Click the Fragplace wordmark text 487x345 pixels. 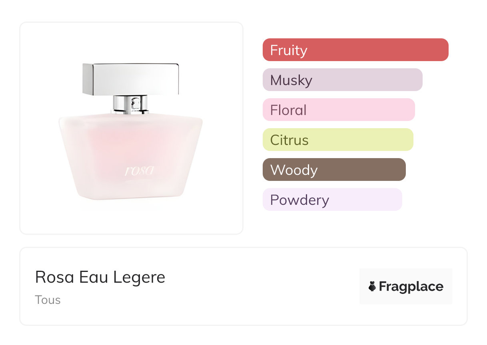click(411, 287)
